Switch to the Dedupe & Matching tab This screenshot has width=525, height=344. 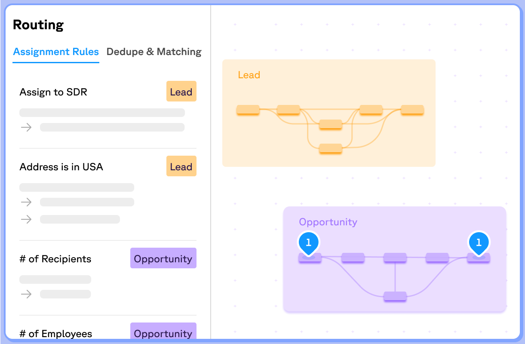pyautogui.click(x=154, y=52)
